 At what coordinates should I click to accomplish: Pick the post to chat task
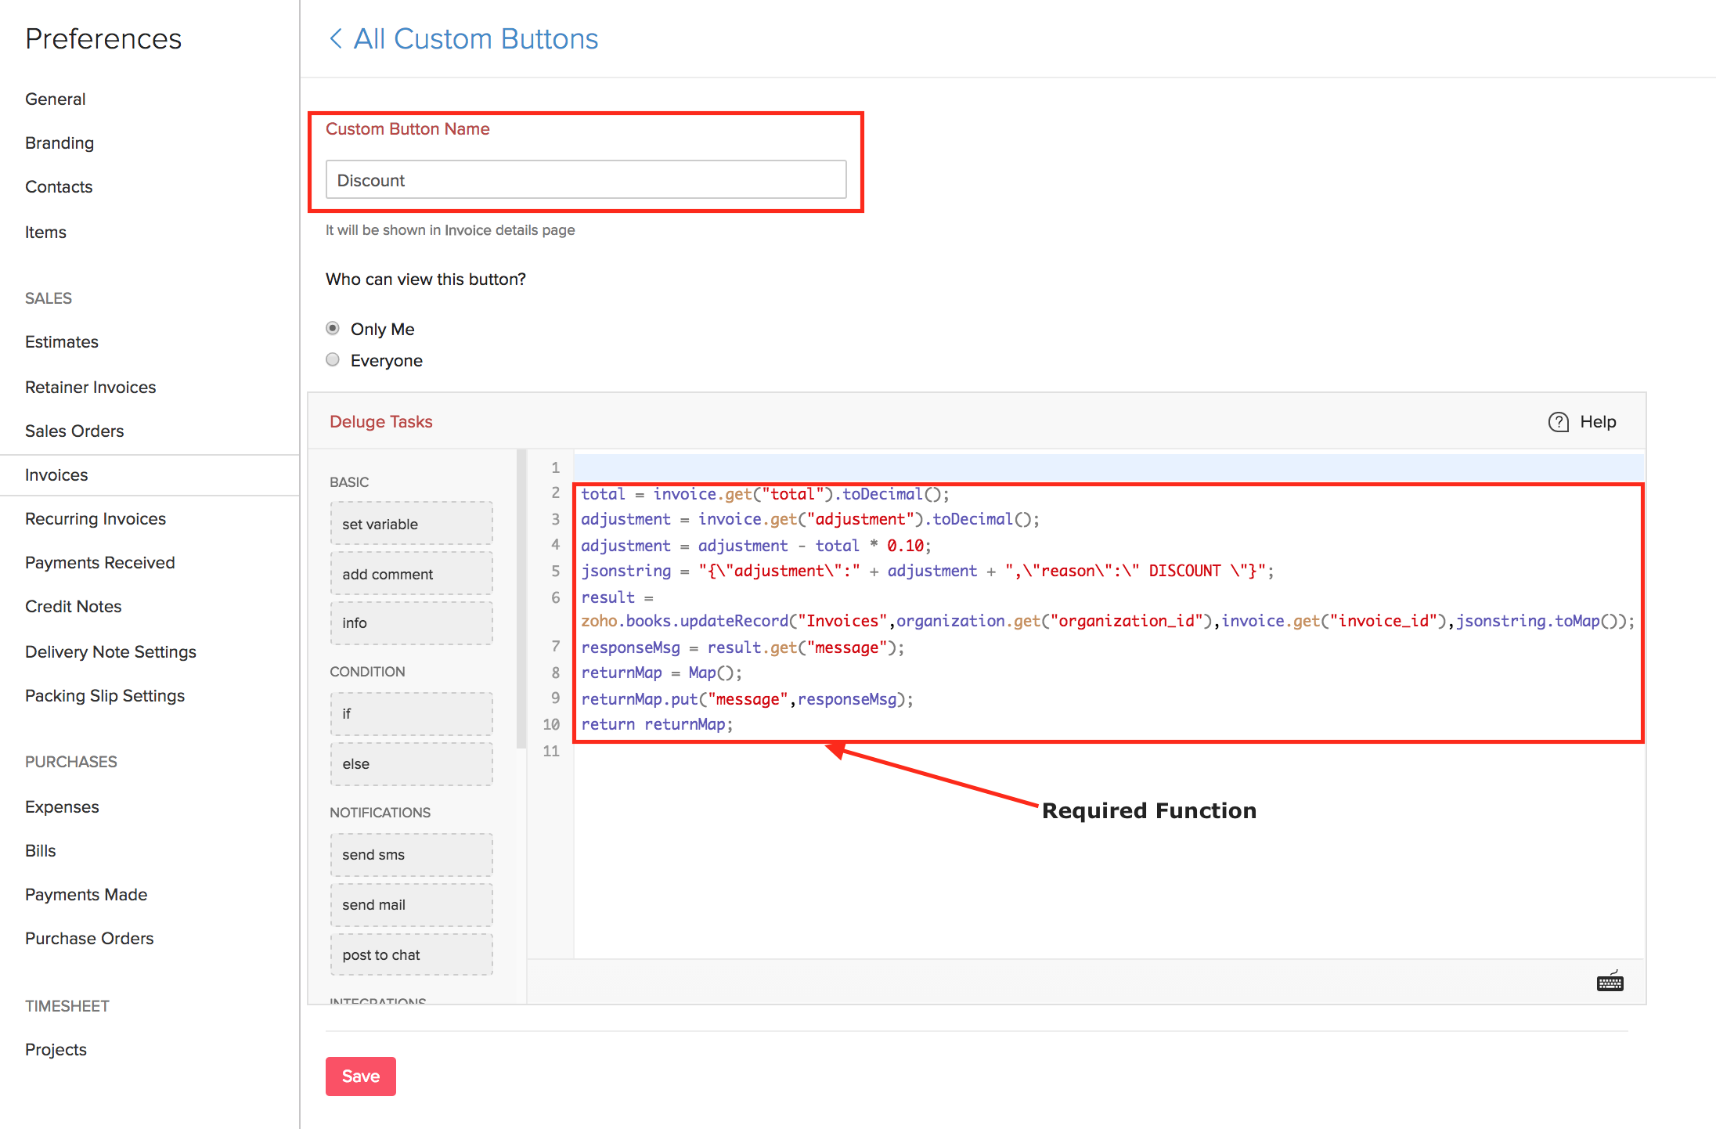411,954
